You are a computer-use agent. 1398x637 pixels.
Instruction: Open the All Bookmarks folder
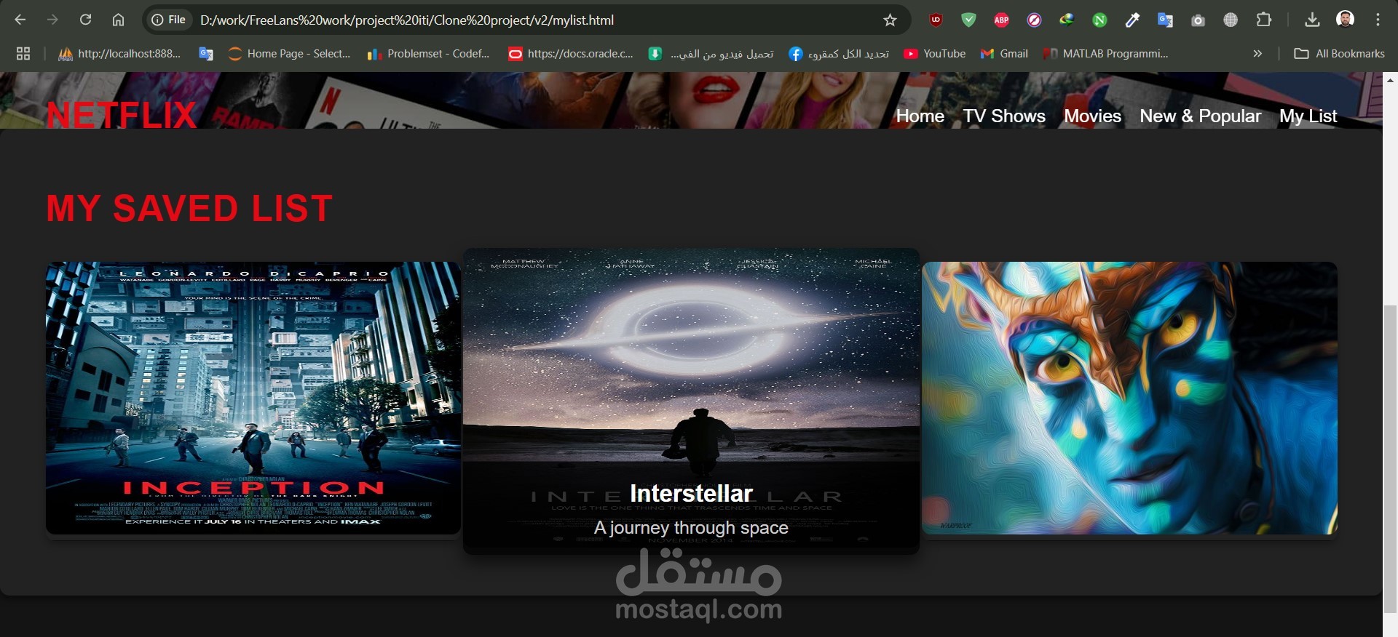click(1339, 53)
